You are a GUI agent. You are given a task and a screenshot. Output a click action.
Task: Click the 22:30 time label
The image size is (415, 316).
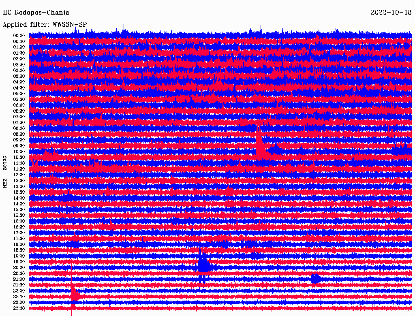19,297
